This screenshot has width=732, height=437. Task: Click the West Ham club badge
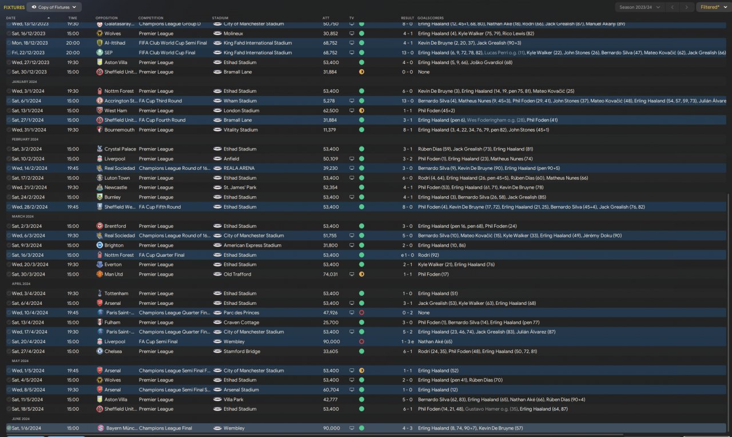[100, 110]
